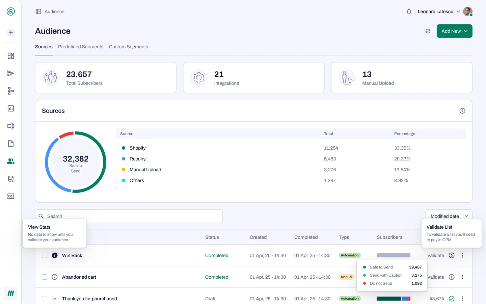Click the Win Back subscribers progress bar
The height and width of the screenshot is (304, 486).
[x=394, y=255]
